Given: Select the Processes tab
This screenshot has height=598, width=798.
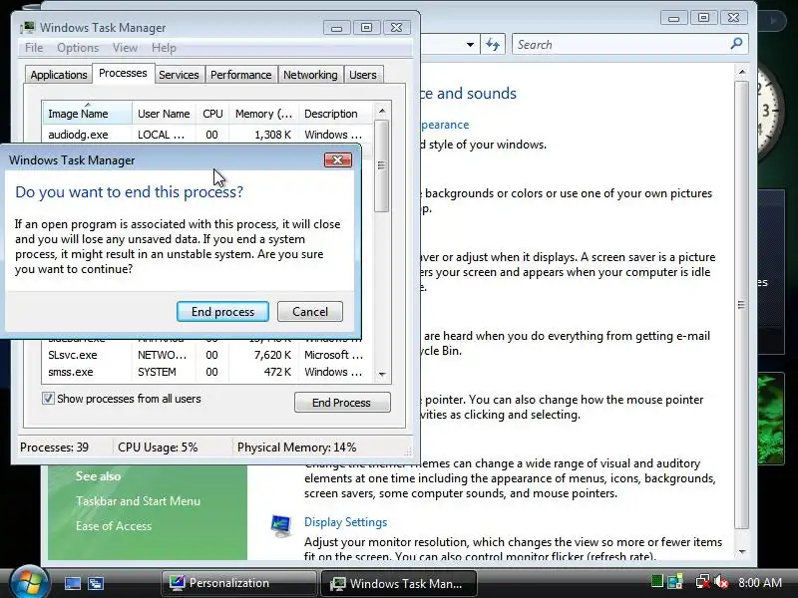Looking at the screenshot, I should (x=123, y=73).
